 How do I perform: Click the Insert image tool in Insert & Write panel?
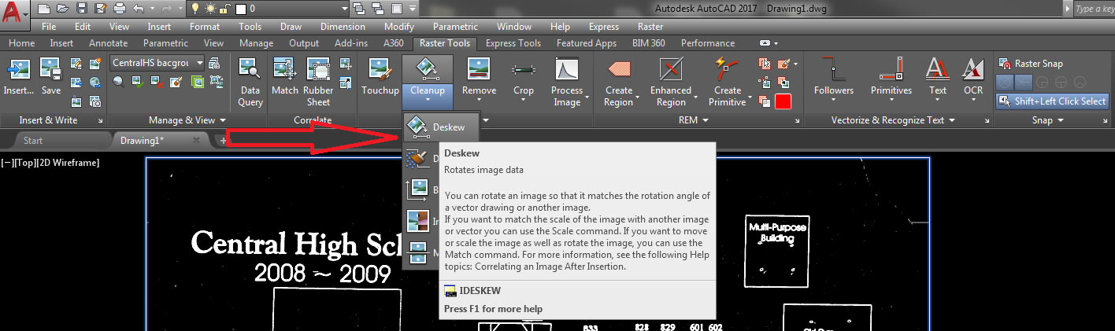click(18, 77)
